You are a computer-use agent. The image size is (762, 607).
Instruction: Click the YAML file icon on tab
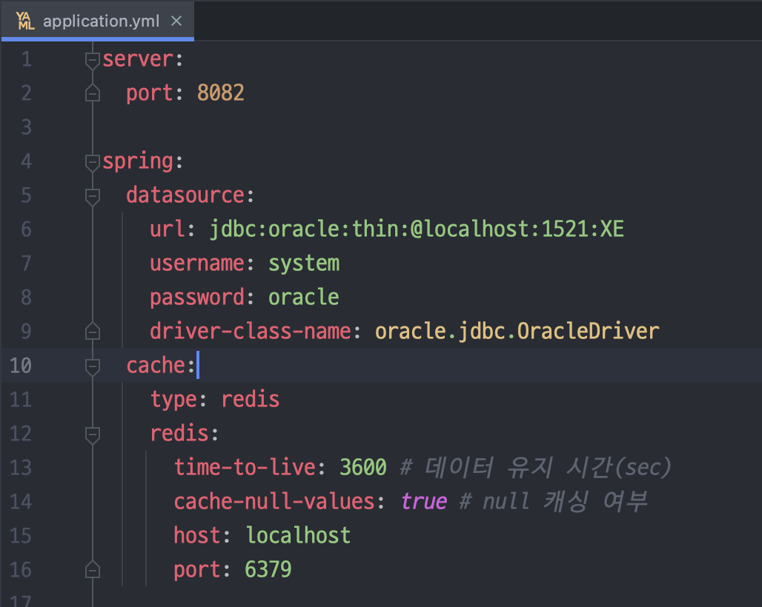pos(25,21)
